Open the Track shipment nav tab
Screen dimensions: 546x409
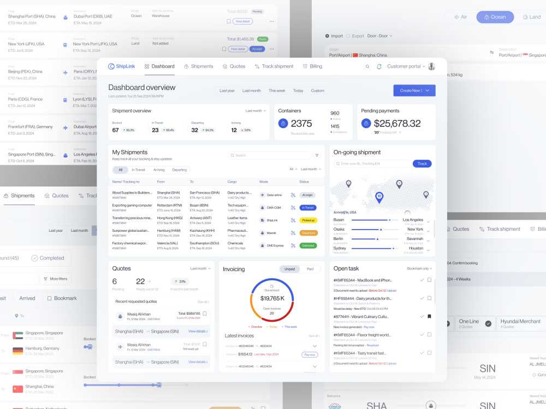coord(274,67)
